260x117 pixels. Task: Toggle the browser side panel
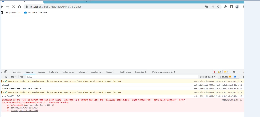[x=231, y=7]
